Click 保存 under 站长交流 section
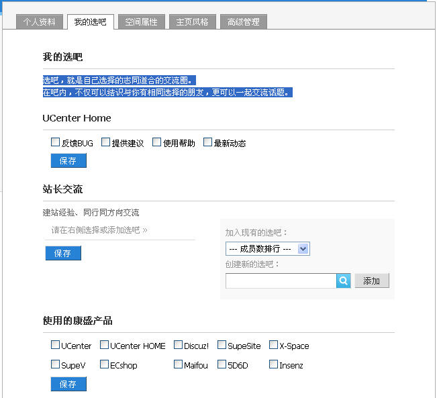The width and height of the screenshot is (437, 398). pyautogui.click(x=63, y=254)
